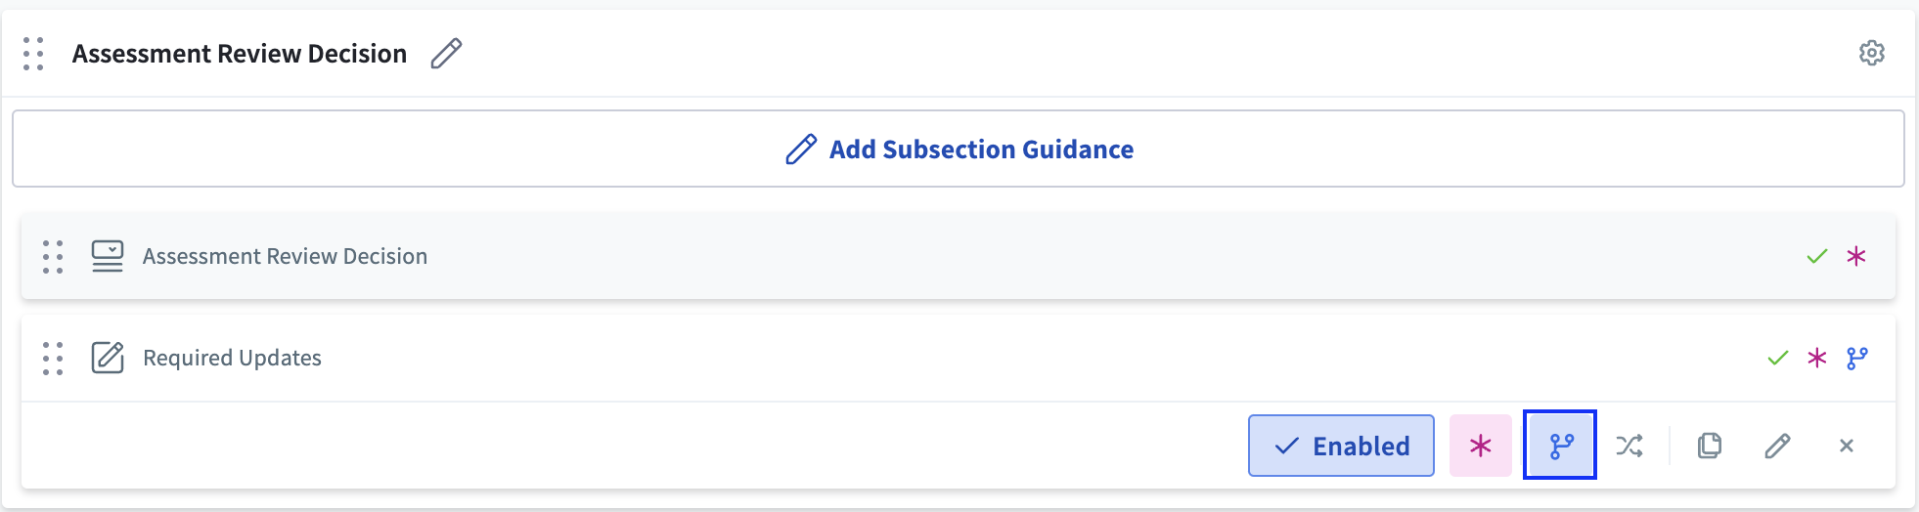This screenshot has width=1919, height=512.
Task: Toggle the required asterisk button
Action: [1480, 446]
